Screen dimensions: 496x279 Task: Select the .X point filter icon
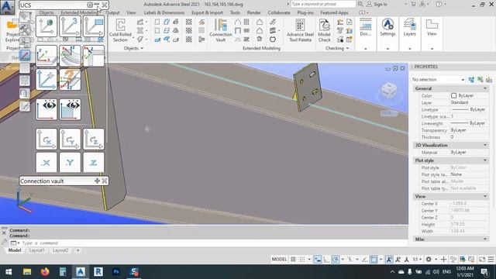click(x=46, y=163)
